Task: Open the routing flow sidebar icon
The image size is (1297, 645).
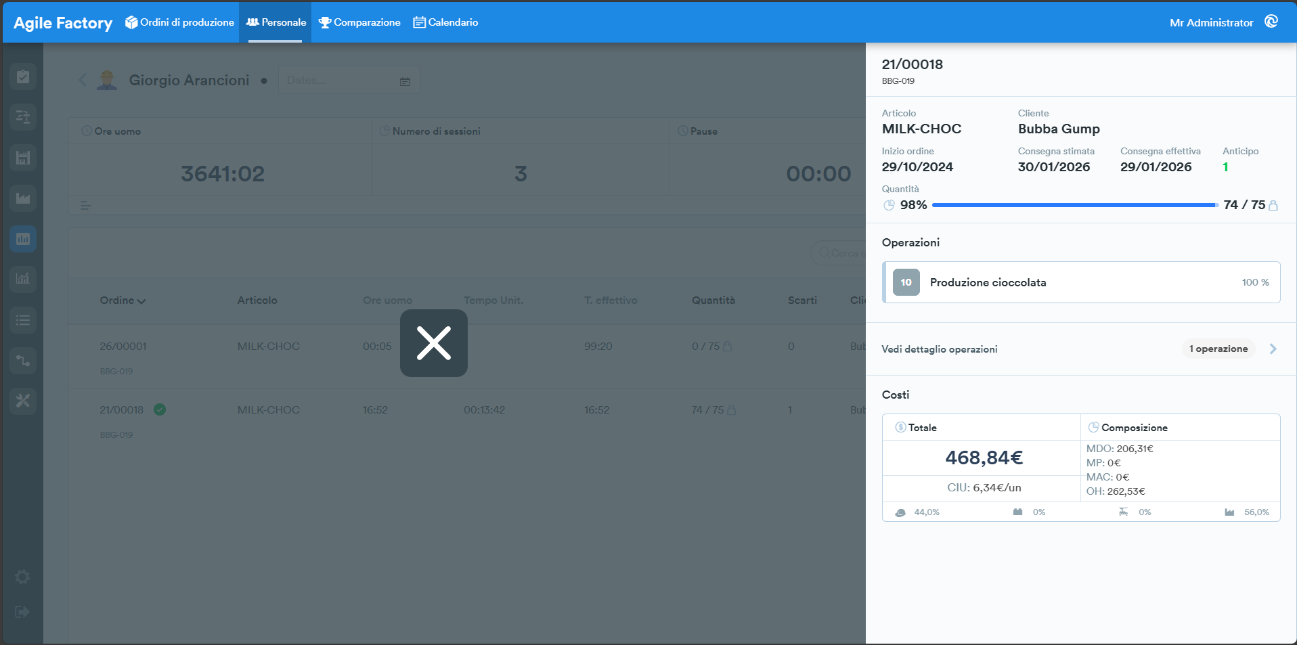Action: click(x=23, y=360)
